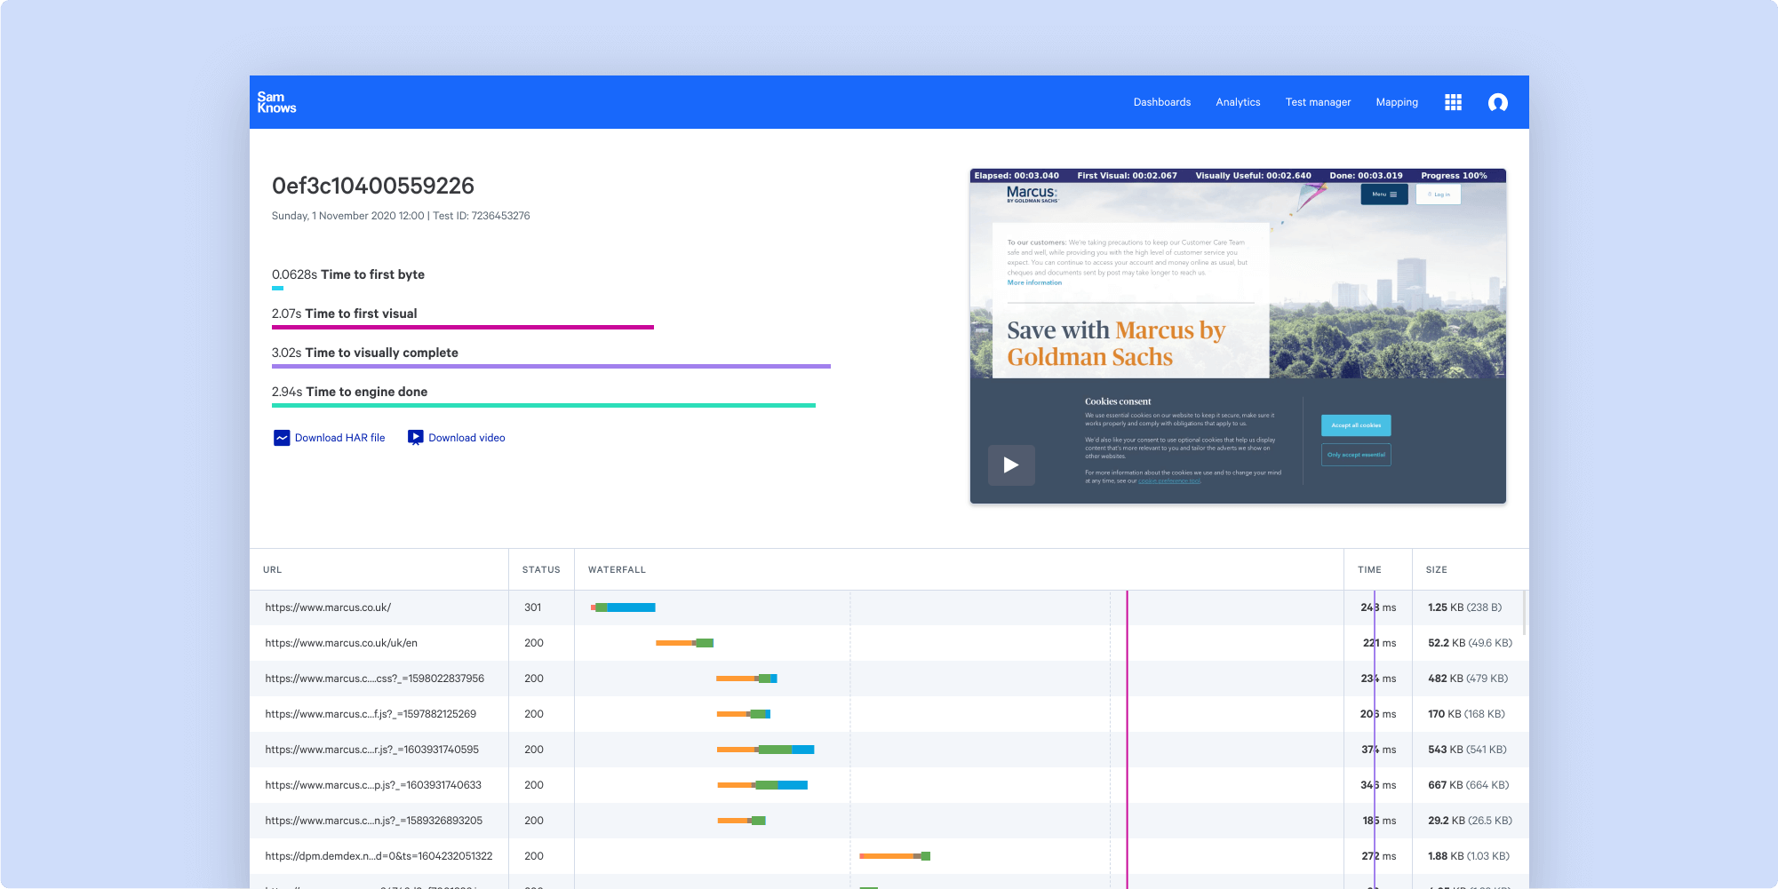Click Download HAR file link
Image resolution: width=1778 pixels, height=889 pixels.
click(x=339, y=438)
